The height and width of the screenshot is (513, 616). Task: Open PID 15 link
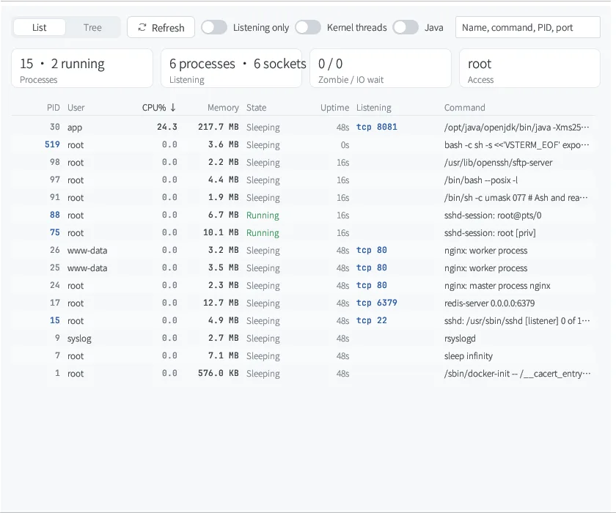(x=55, y=320)
